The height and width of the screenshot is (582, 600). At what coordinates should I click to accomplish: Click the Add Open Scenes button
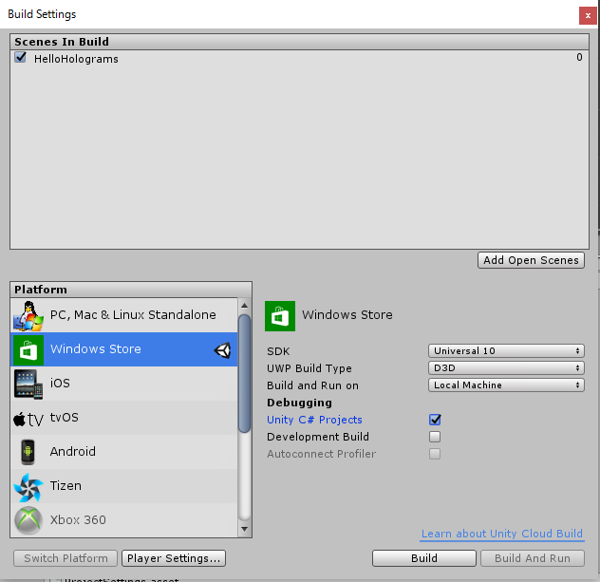pos(531,260)
